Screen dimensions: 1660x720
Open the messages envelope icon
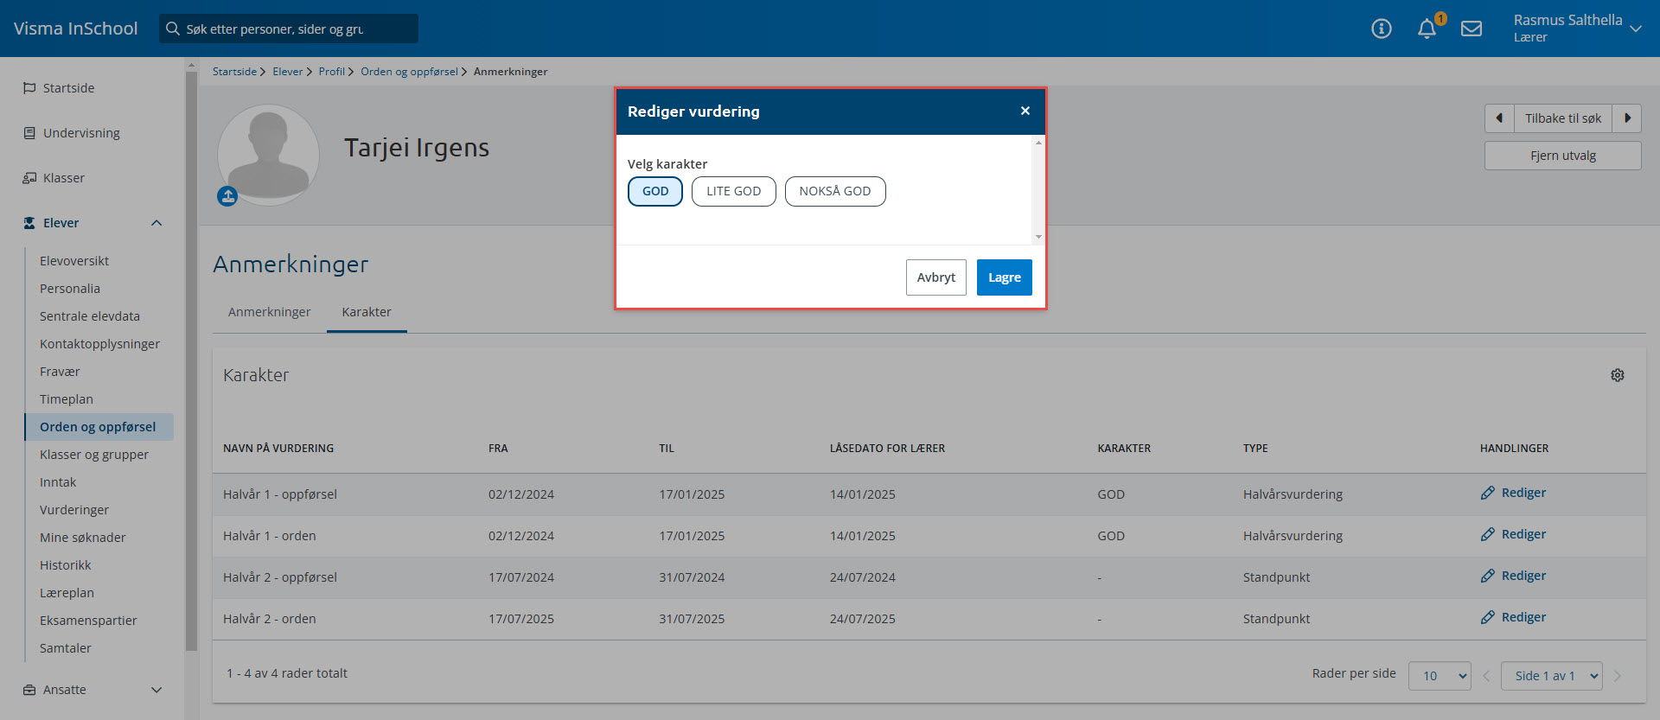pyautogui.click(x=1472, y=29)
